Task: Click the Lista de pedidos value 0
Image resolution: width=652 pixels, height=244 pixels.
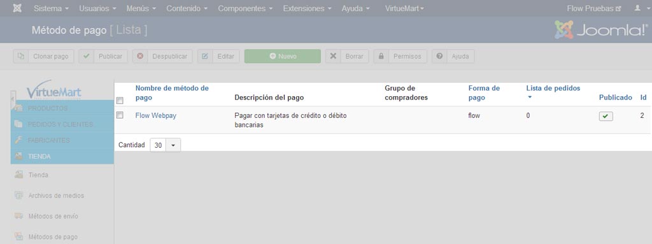Action: [x=528, y=116]
